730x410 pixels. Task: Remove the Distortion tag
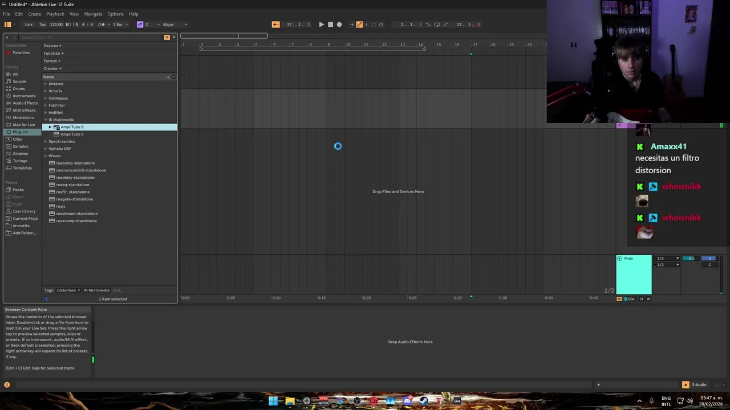point(79,290)
